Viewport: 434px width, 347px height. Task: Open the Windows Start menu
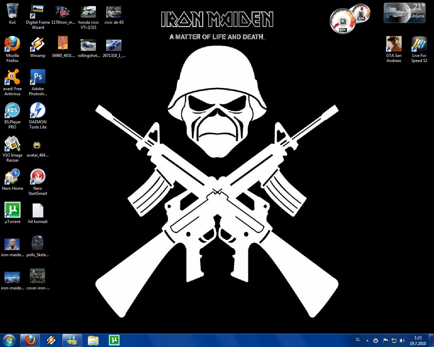coord(9,340)
